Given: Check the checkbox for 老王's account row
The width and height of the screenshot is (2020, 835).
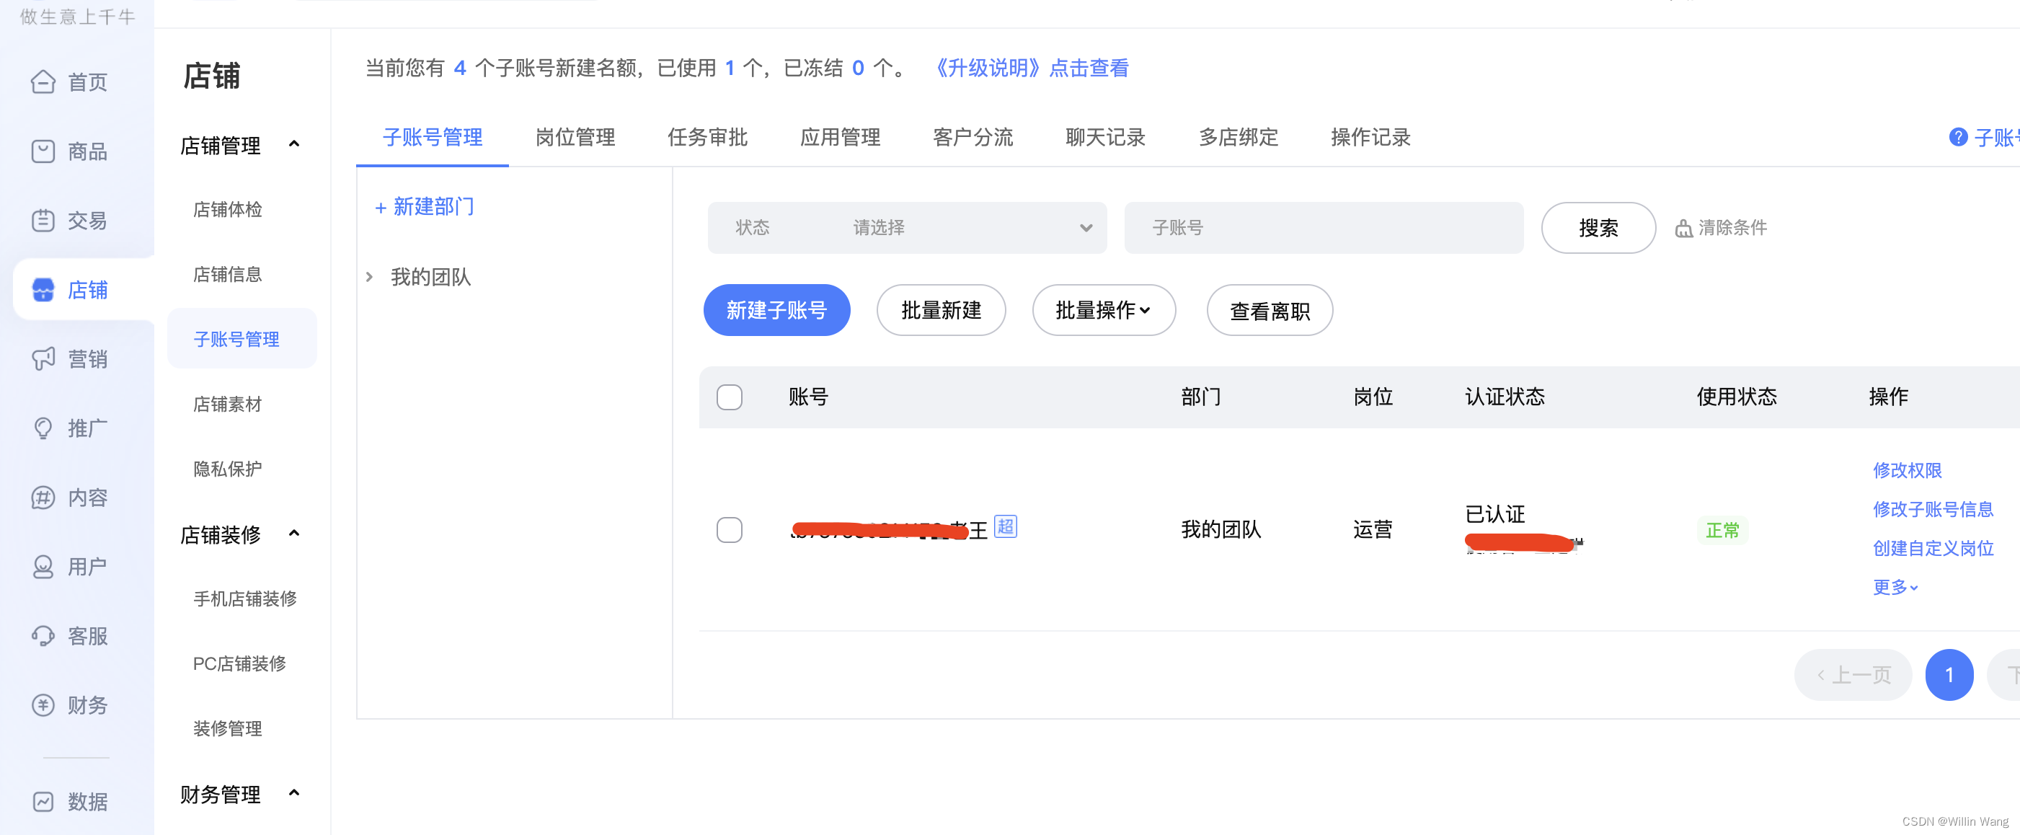Looking at the screenshot, I should point(730,530).
